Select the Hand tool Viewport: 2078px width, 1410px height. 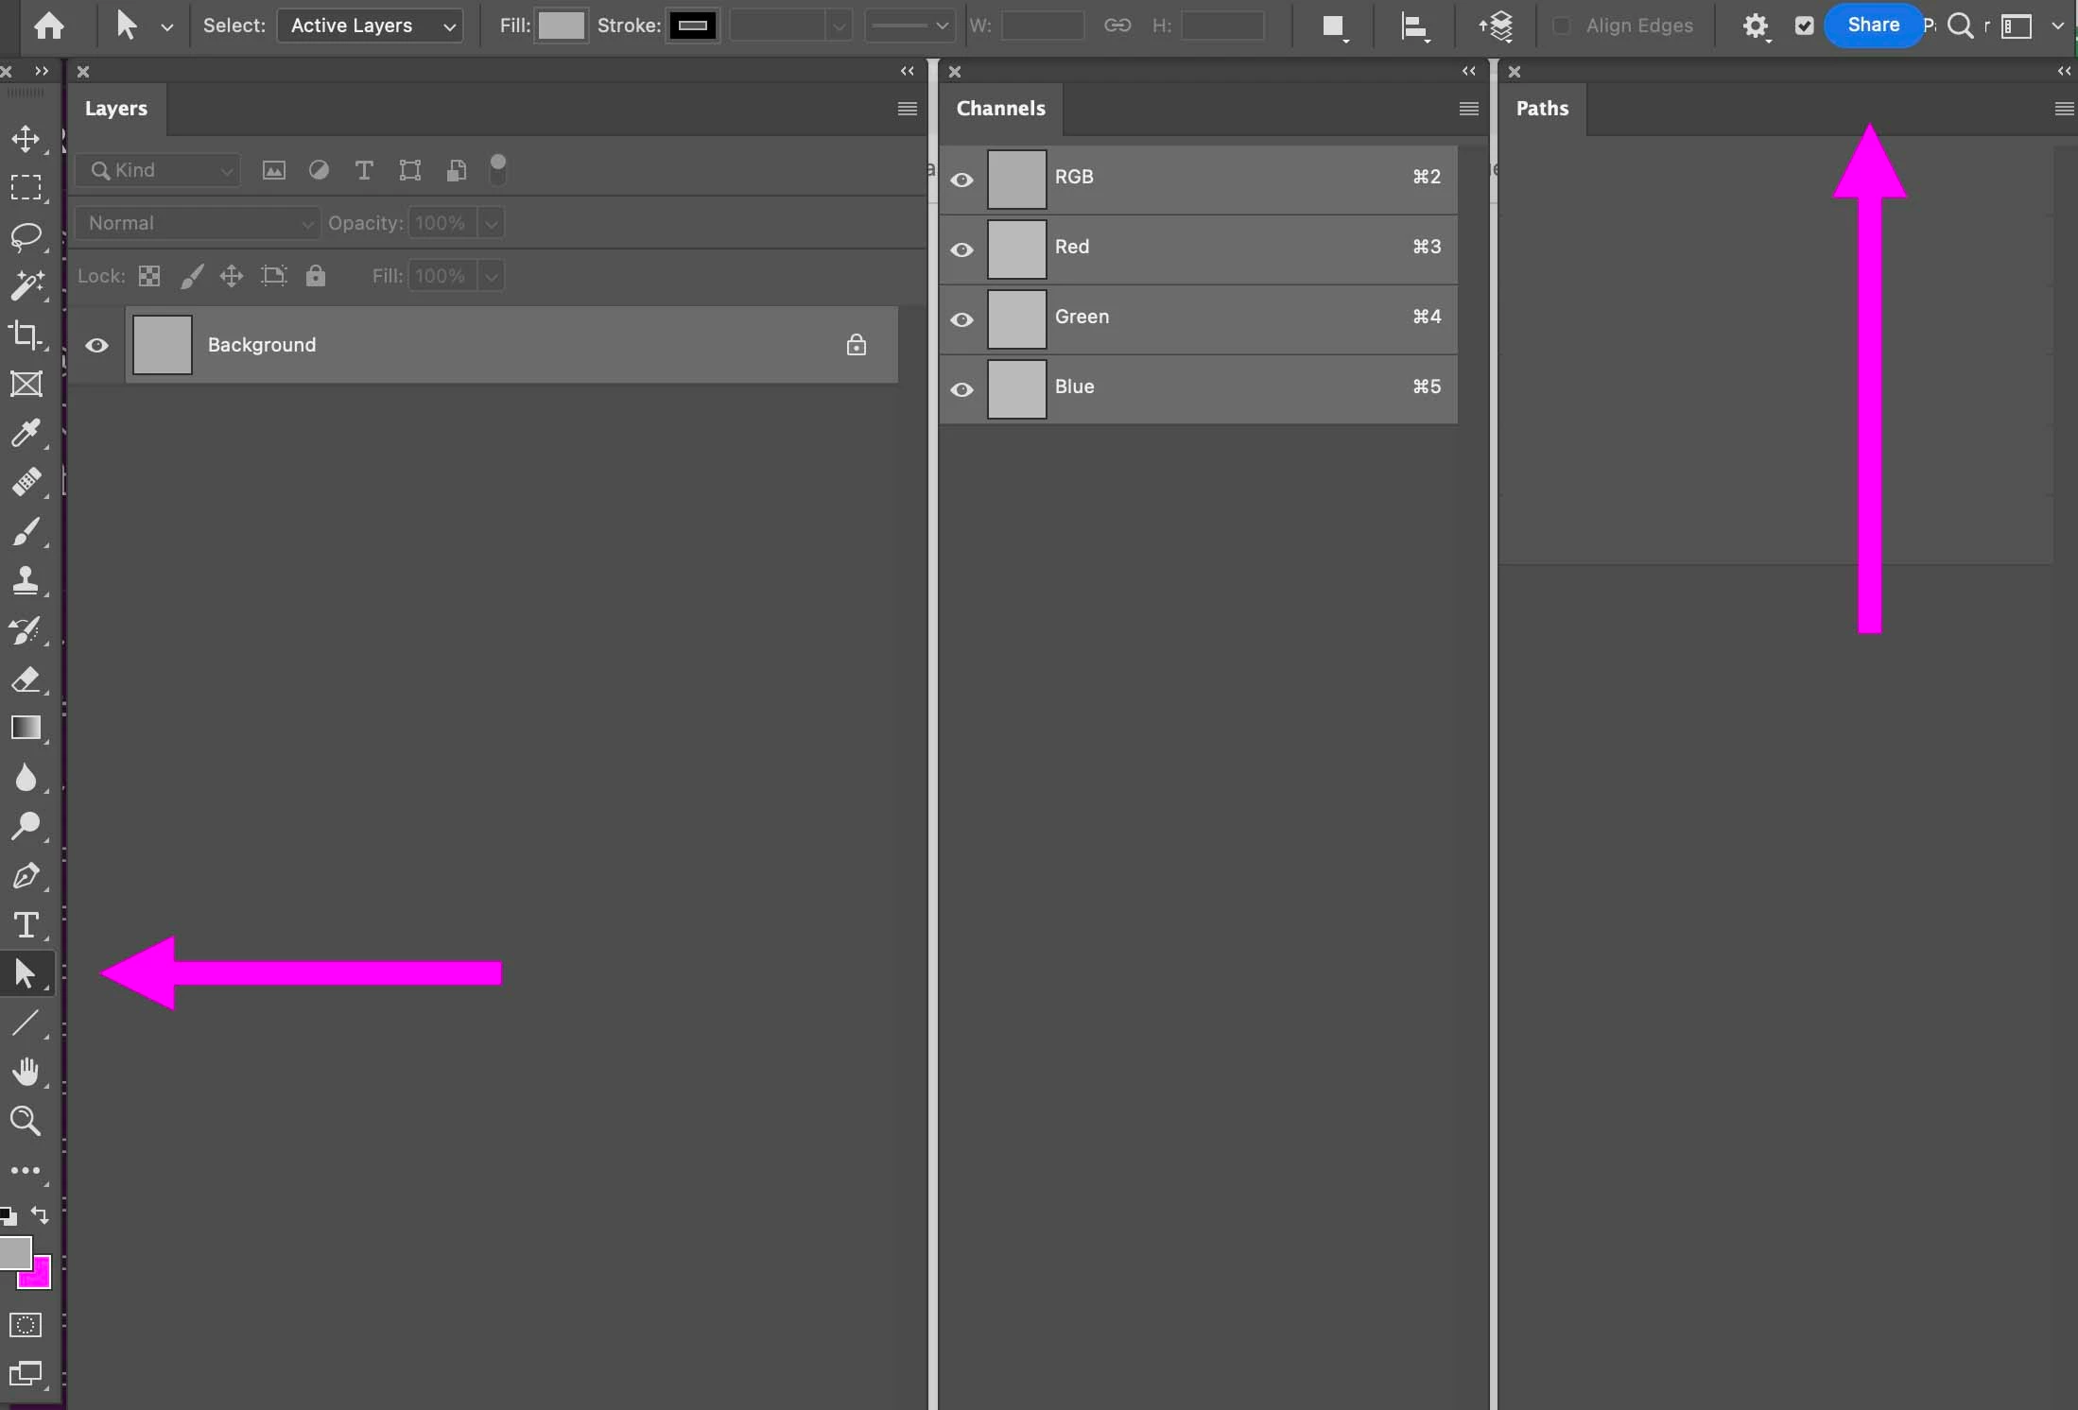click(26, 1072)
